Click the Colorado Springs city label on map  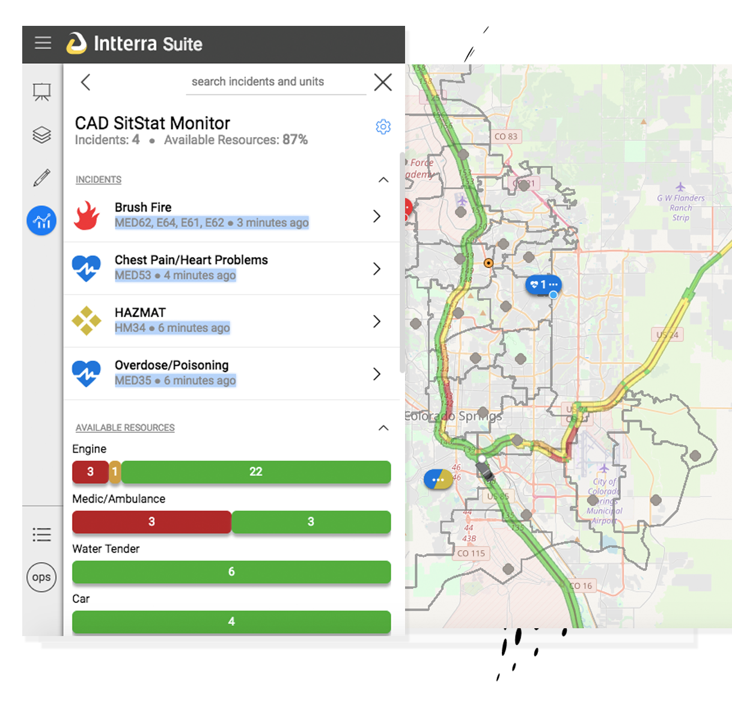pos(454,416)
